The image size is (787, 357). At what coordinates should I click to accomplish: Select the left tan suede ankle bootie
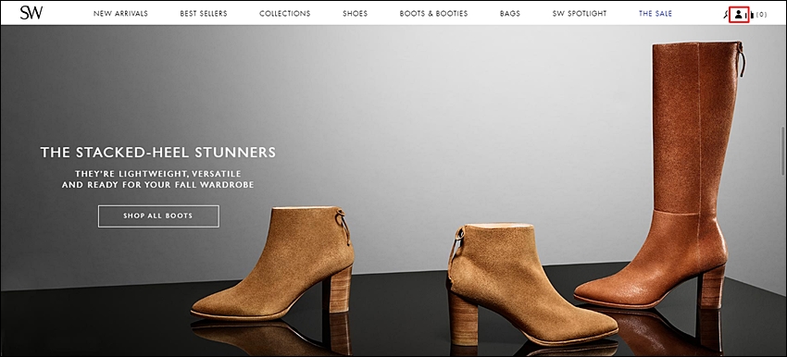coord(273,264)
